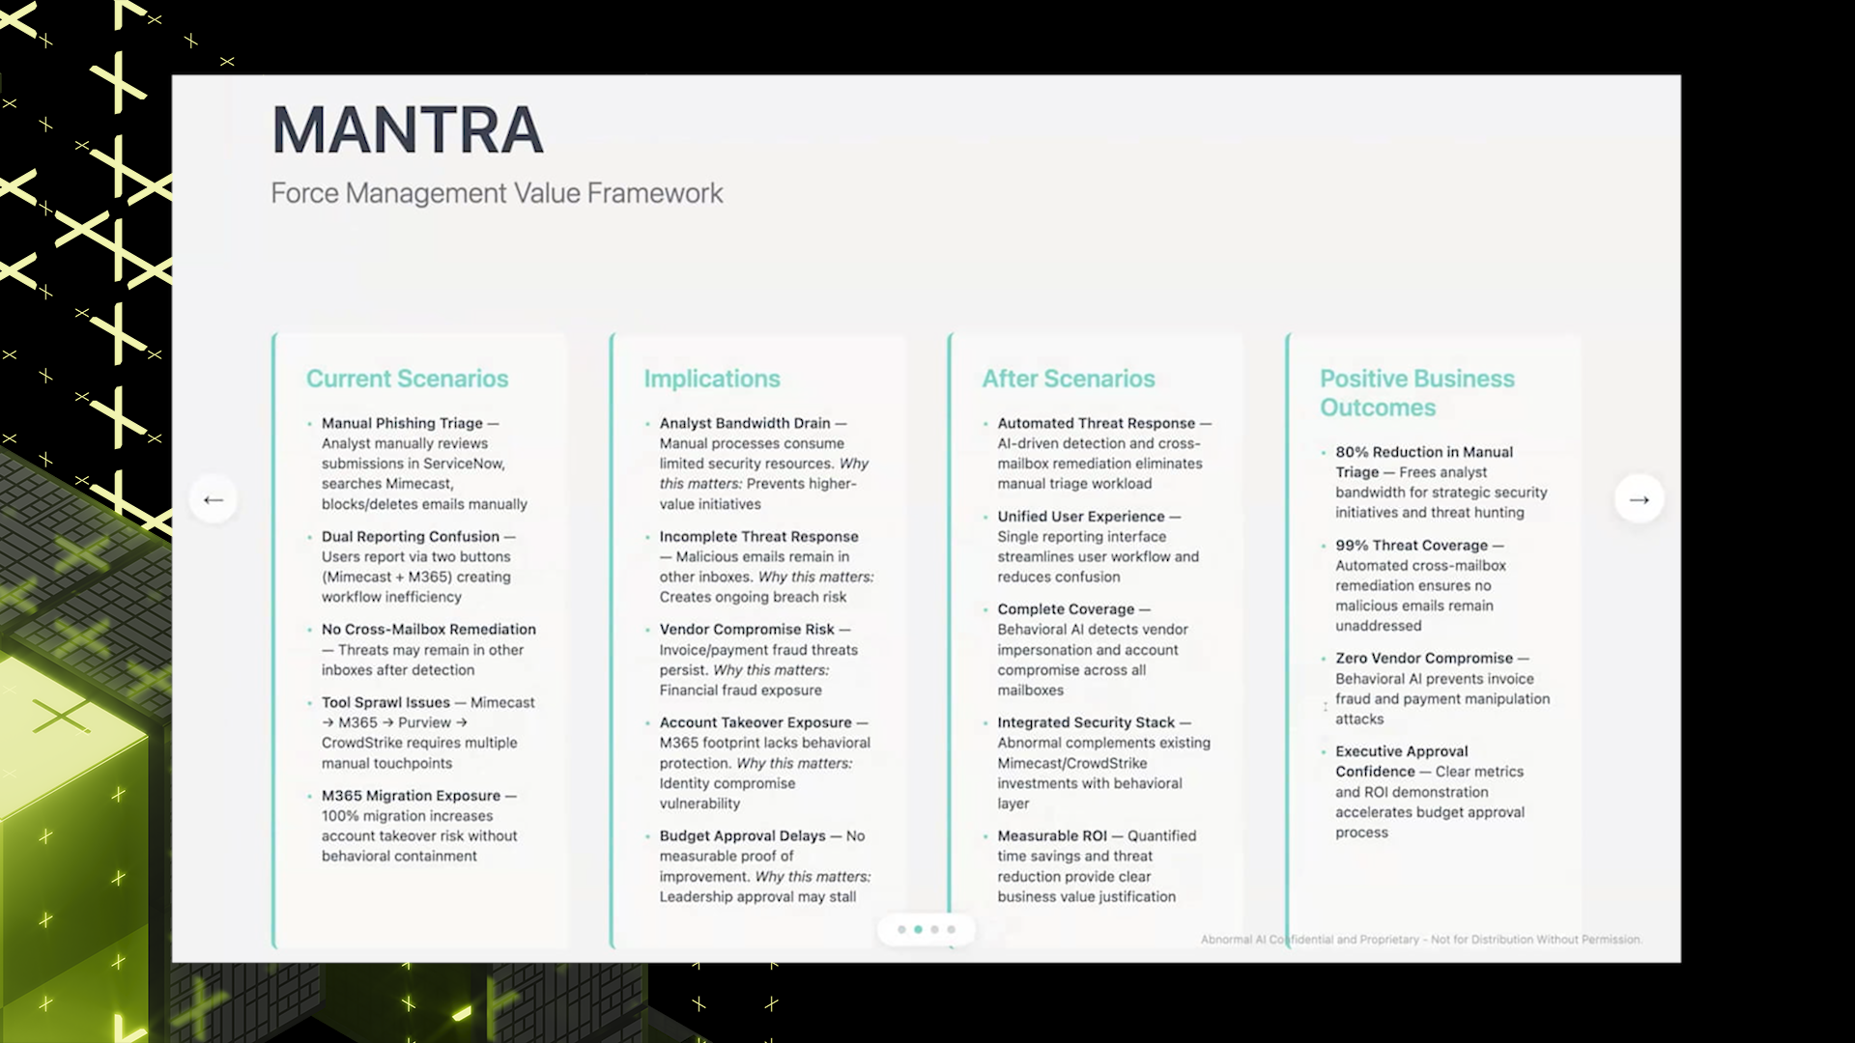
Task: Click 'Leadership approval may stall' line
Action: [x=757, y=896]
